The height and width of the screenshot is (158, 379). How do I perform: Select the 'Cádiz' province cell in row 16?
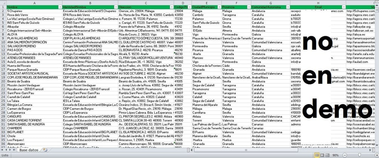pos(236,66)
